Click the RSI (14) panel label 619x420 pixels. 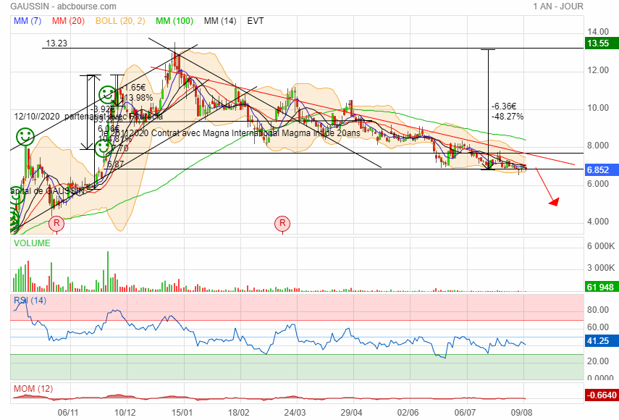coord(30,301)
